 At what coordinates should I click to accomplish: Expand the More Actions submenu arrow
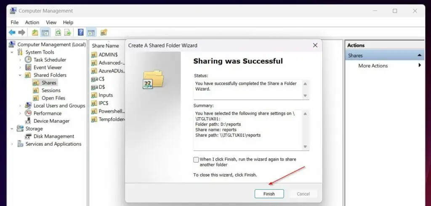[x=420, y=66]
